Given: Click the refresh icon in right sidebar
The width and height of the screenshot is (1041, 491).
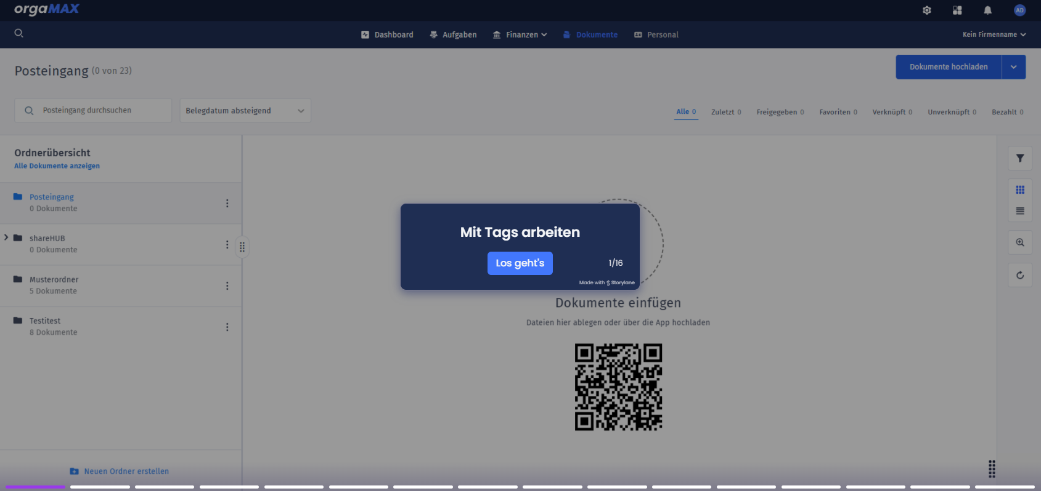Looking at the screenshot, I should pos(1020,275).
